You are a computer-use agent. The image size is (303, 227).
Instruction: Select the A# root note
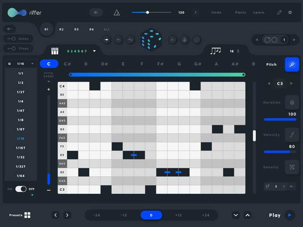235,64
